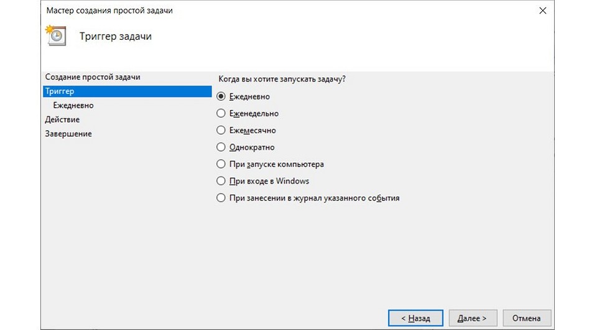Select При занесении в журнал указанного события
The height and width of the screenshot is (330, 597).
221,198
